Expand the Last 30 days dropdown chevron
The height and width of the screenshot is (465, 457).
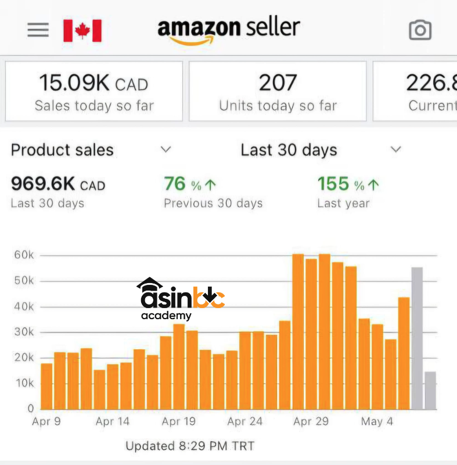coord(395,150)
